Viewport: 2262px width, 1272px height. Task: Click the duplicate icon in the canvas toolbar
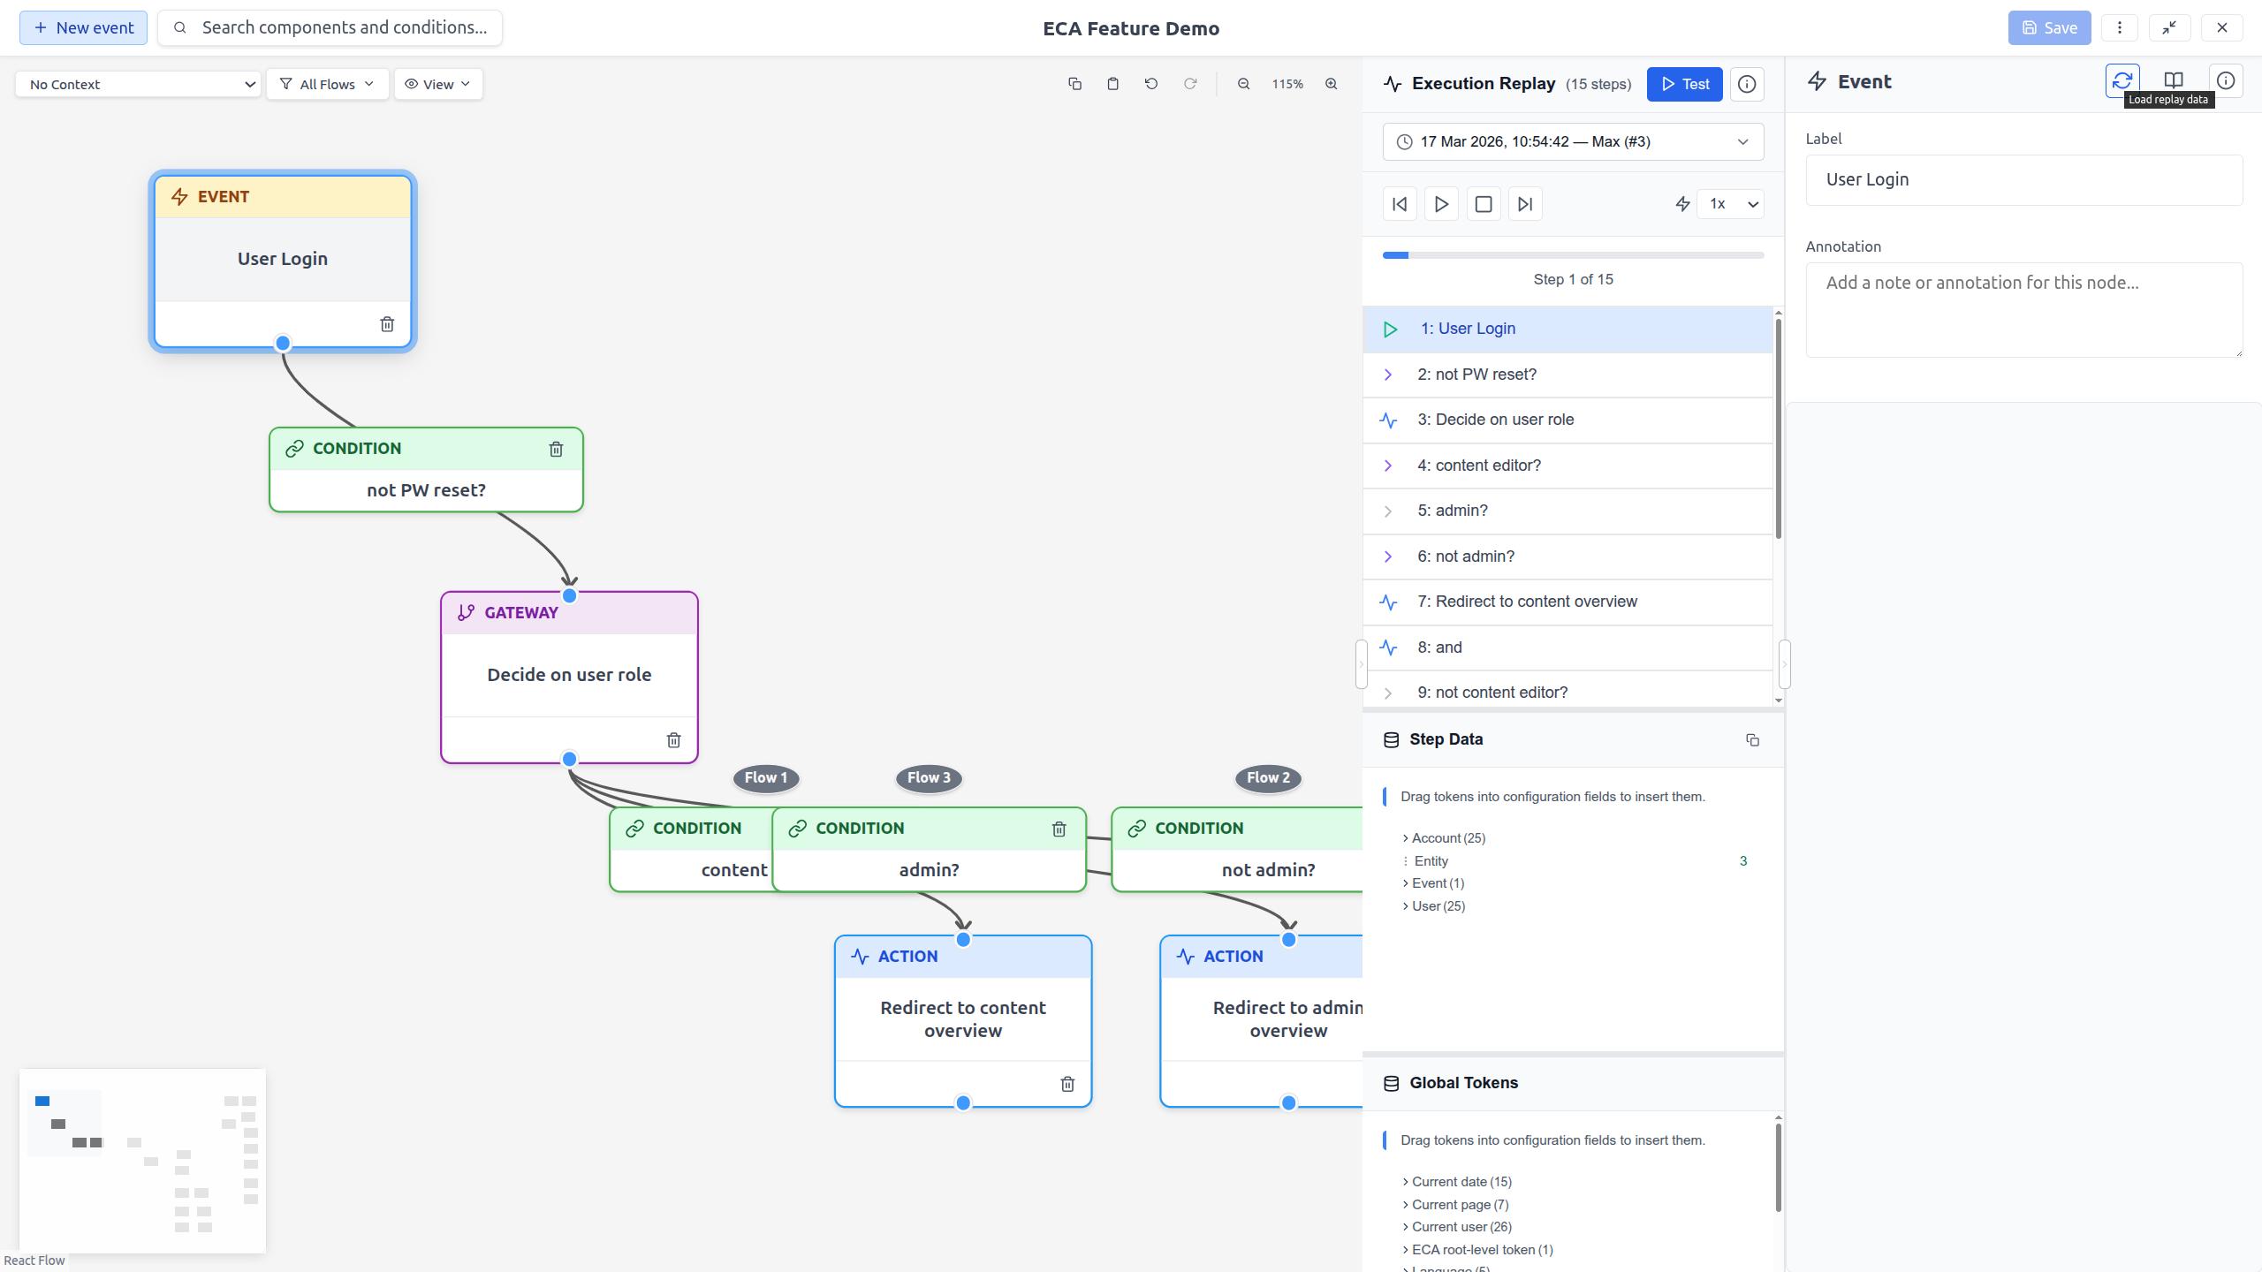pos(1074,84)
